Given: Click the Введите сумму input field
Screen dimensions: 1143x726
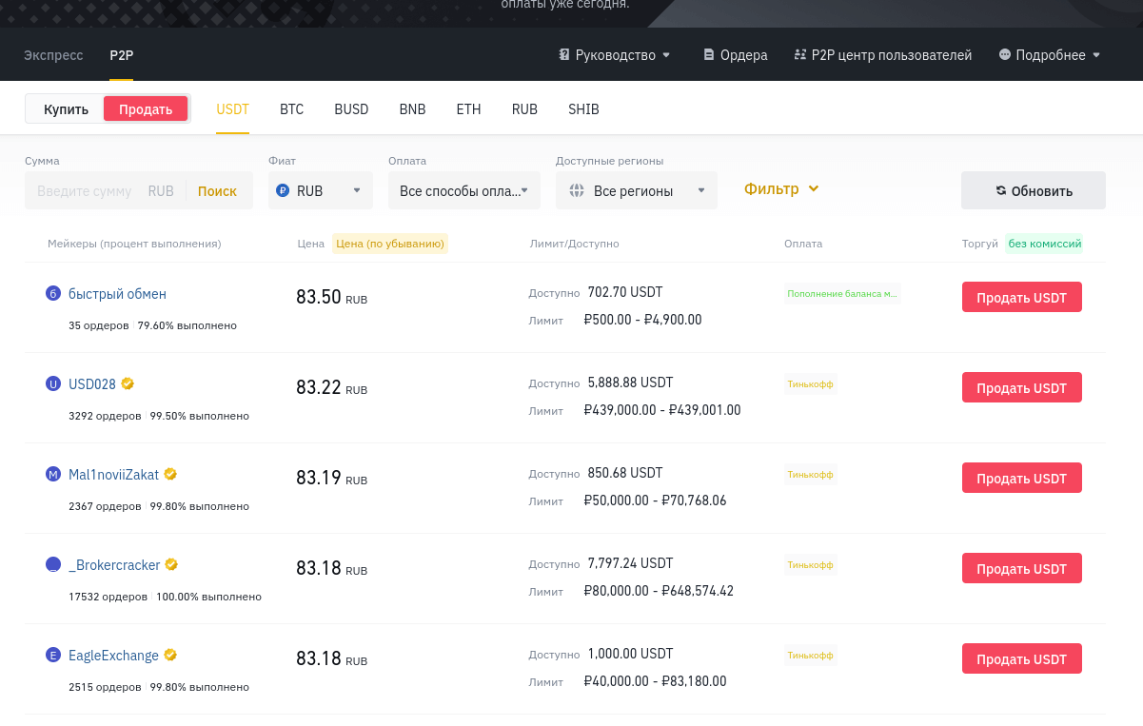Looking at the screenshot, I should point(86,191).
